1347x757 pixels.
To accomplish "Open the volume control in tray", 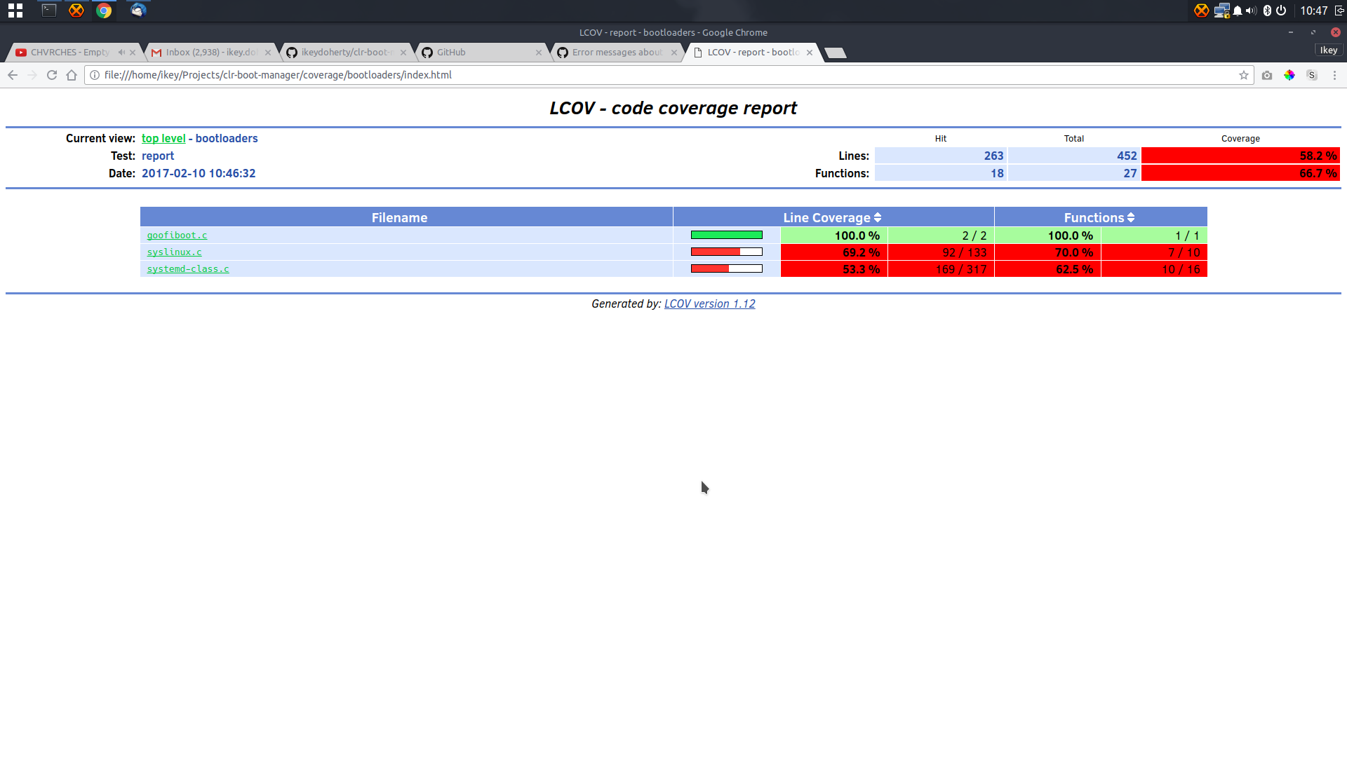I will [x=1251, y=11].
